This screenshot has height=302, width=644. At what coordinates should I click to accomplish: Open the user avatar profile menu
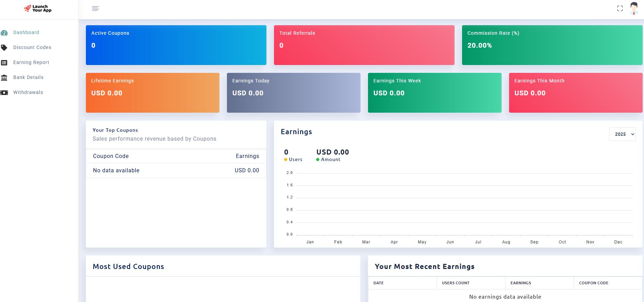pos(633,9)
